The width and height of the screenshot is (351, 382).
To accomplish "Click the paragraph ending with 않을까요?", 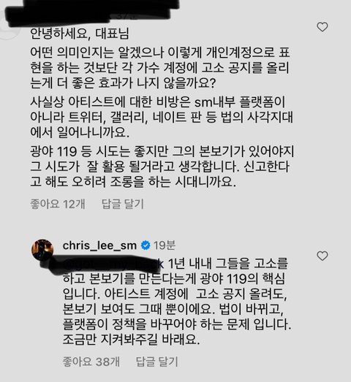I will pos(159,68).
